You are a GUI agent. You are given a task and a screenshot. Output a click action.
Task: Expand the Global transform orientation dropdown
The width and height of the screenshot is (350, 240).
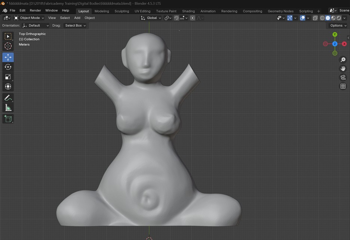[151, 18]
